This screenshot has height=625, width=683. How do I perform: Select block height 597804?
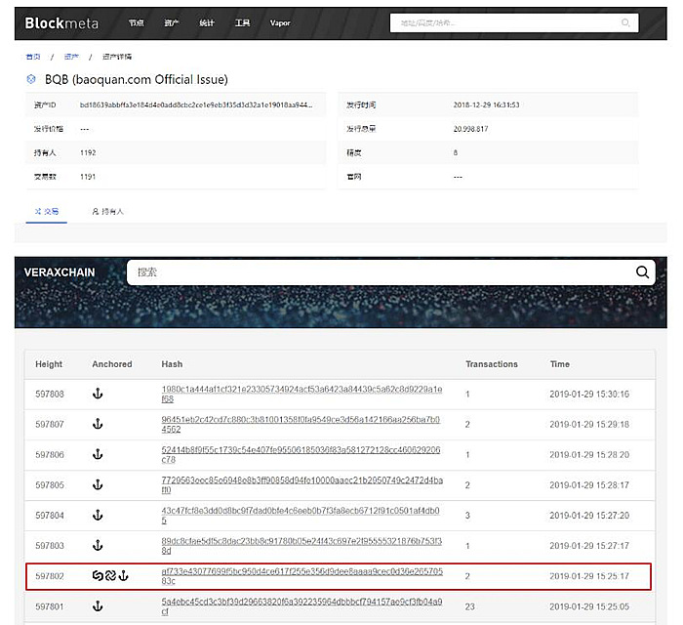[50, 516]
